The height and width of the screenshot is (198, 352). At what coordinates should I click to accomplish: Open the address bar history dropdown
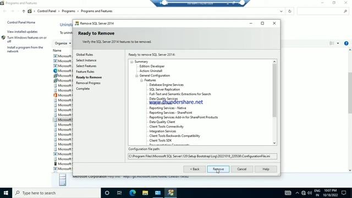(281, 11)
